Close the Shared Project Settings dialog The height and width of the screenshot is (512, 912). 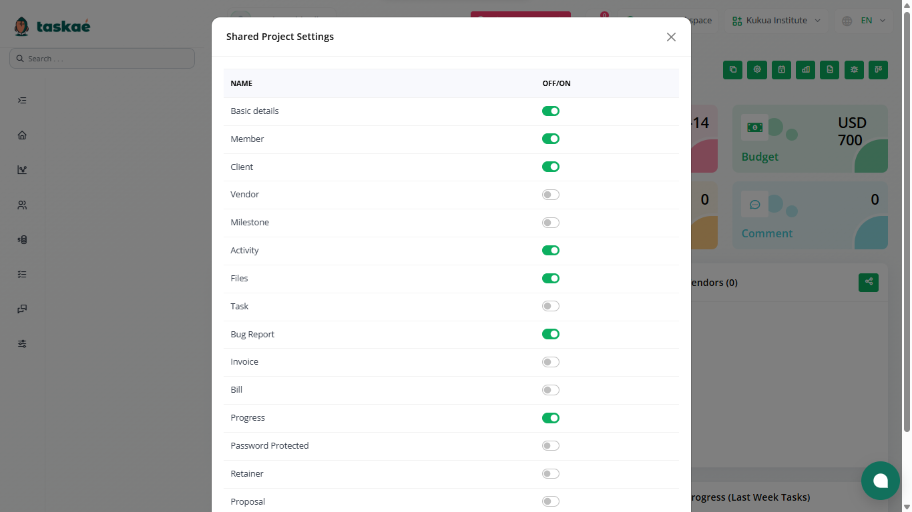(x=671, y=37)
